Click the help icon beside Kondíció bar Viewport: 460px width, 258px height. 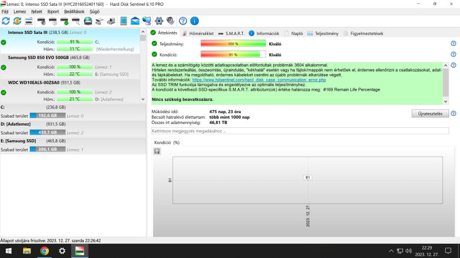point(453,54)
